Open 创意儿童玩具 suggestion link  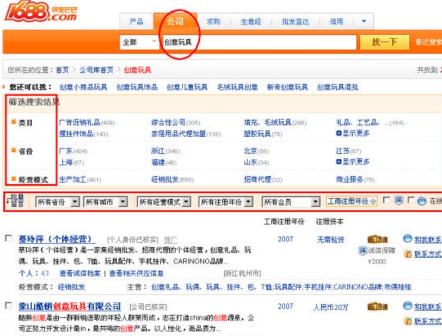pos(187,88)
